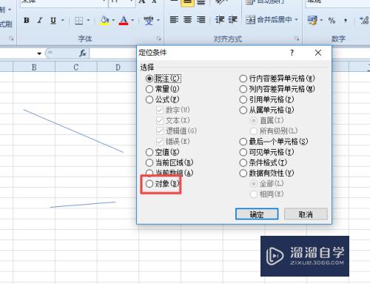
Task: Click Merge and Center (合并后居中)
Action: pyautogui.click(x=269, y=19)
